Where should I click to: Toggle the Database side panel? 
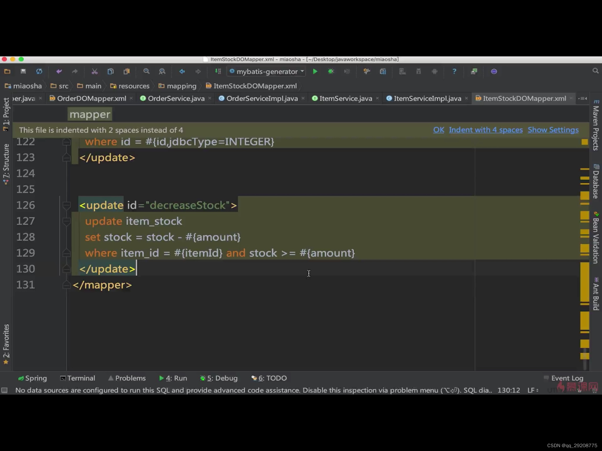[x=596, y=182]
